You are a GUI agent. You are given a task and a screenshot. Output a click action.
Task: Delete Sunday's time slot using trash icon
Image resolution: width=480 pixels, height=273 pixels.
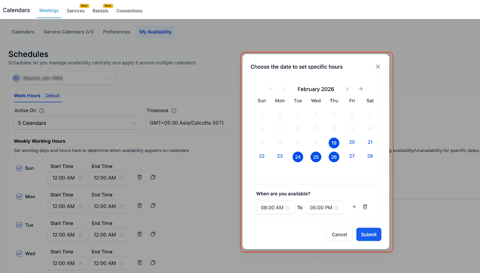point(139,177)
